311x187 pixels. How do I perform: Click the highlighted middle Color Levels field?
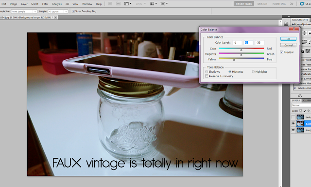click(x=248, y=42)
